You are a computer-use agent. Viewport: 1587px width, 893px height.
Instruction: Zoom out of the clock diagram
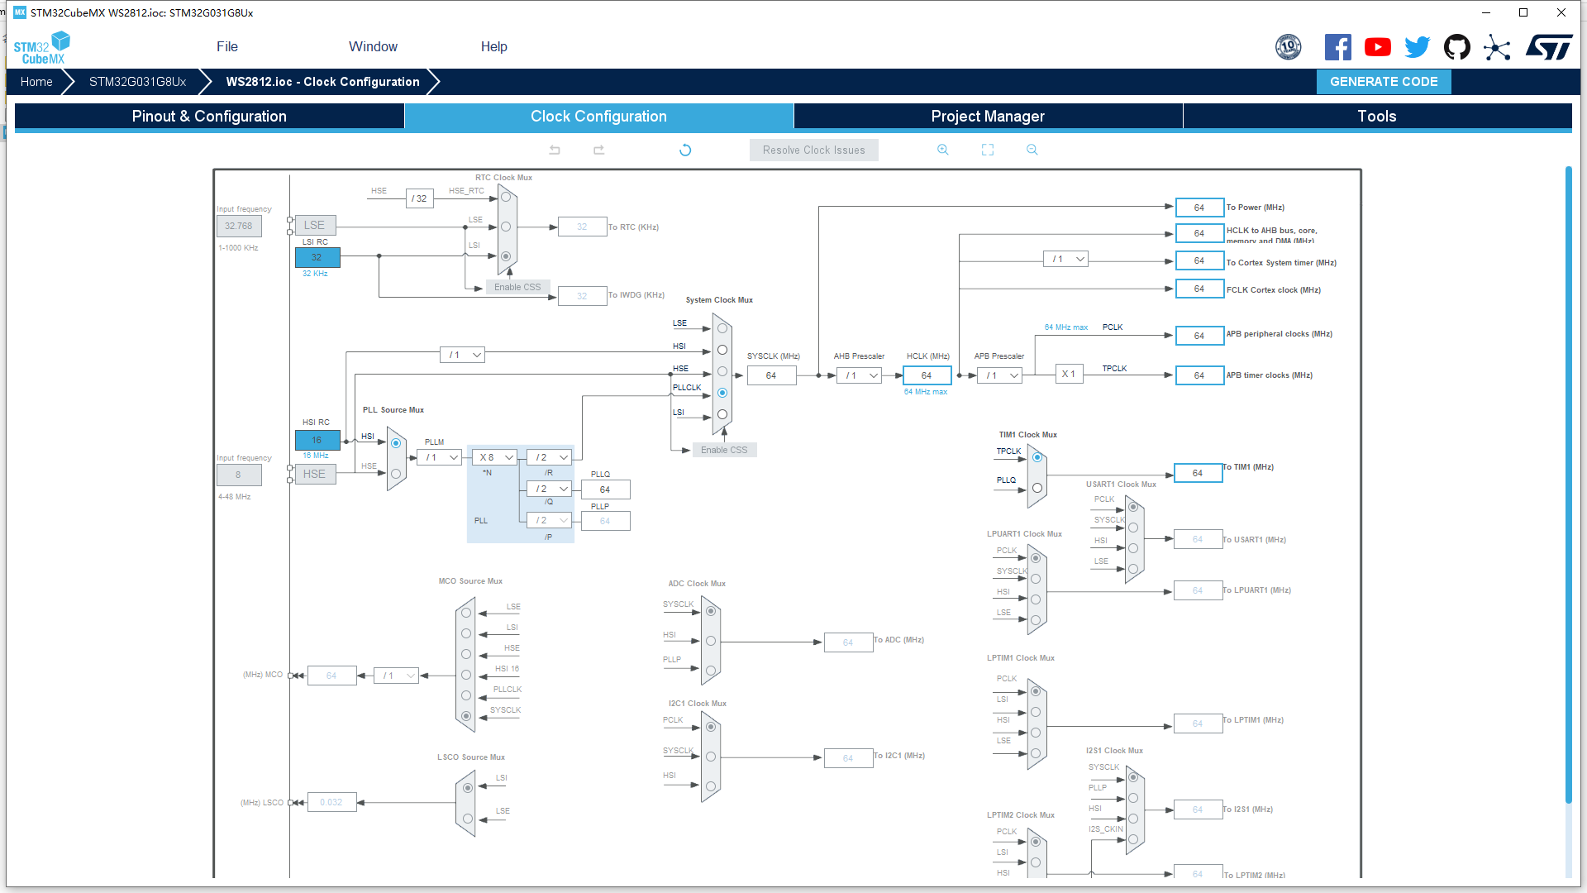click(x=1032, y=150)
